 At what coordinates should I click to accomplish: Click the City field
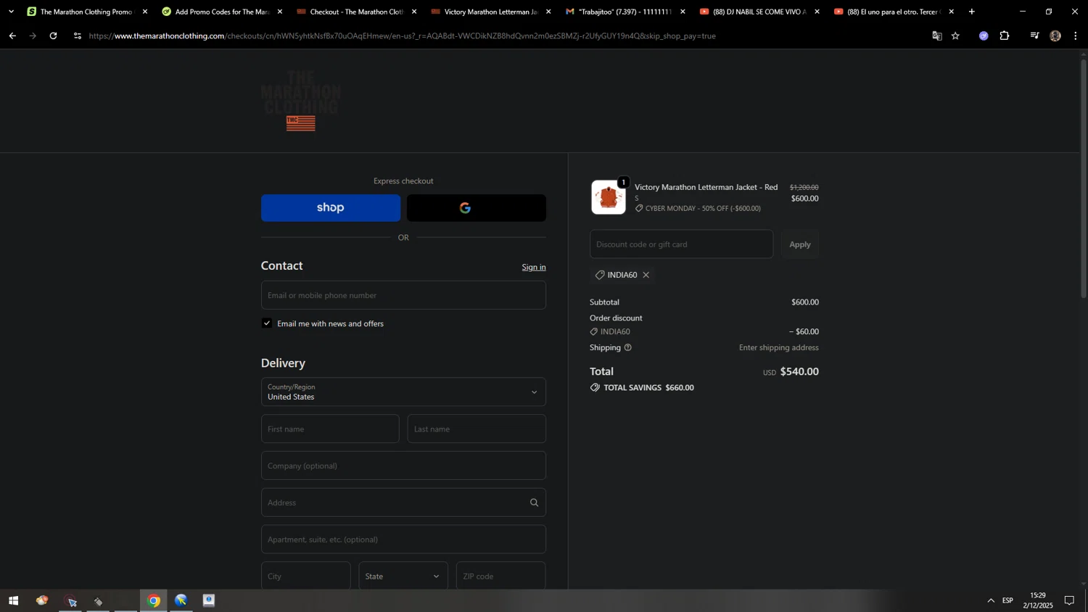click(x=305, y=576)
